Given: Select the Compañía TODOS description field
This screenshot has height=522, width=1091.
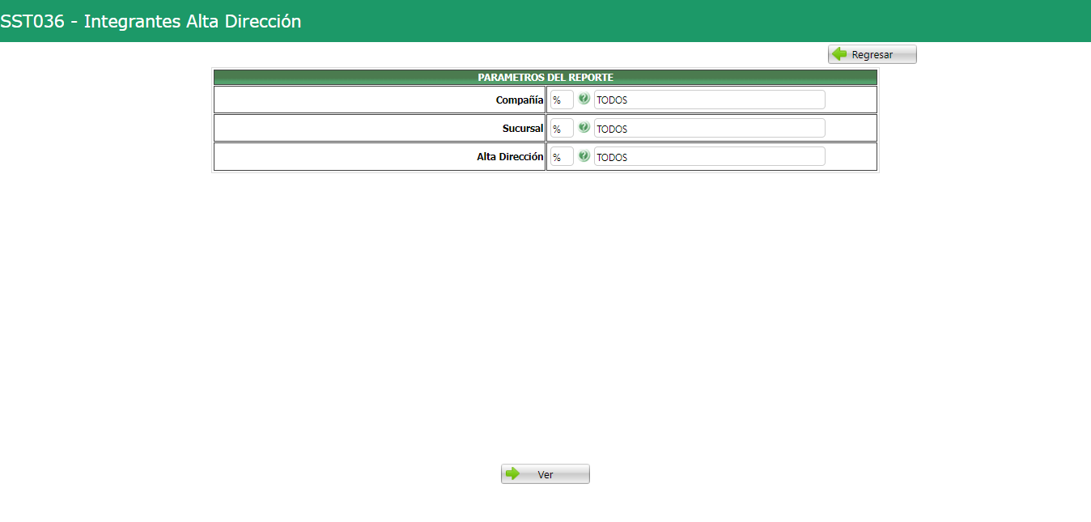Looking at the screenshot, I should coord(710,100).
